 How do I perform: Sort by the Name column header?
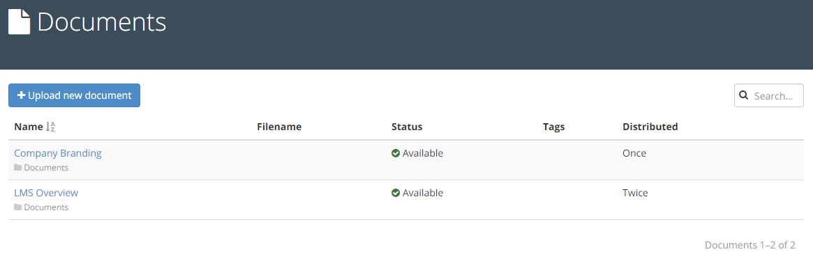tap(29, 127)
